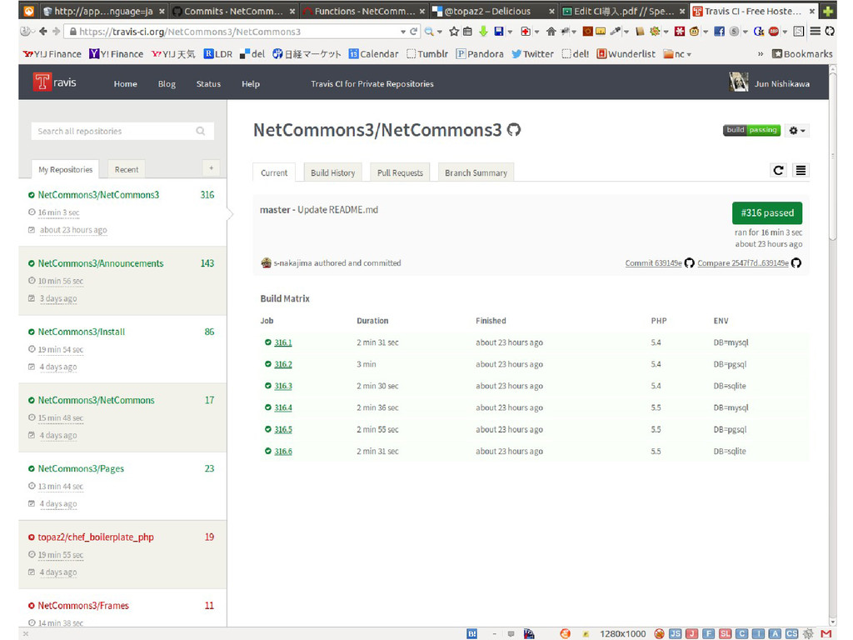Click the Search all repositories field
The width and height of the screenshot is (853, 640).
pyautogui.click(x=122, y=131)
